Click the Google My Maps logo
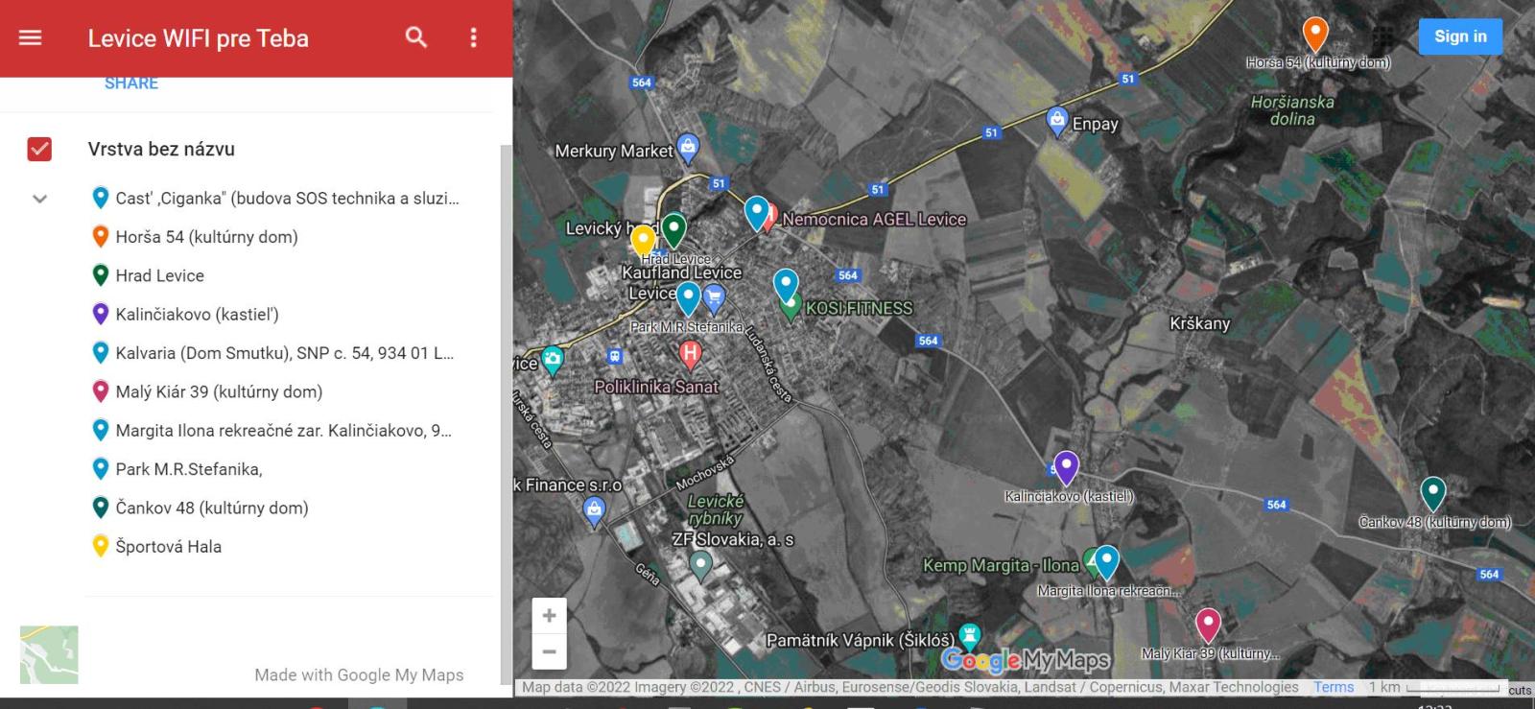Viewport: 1535px width, 709px height. coord(1026,659)
